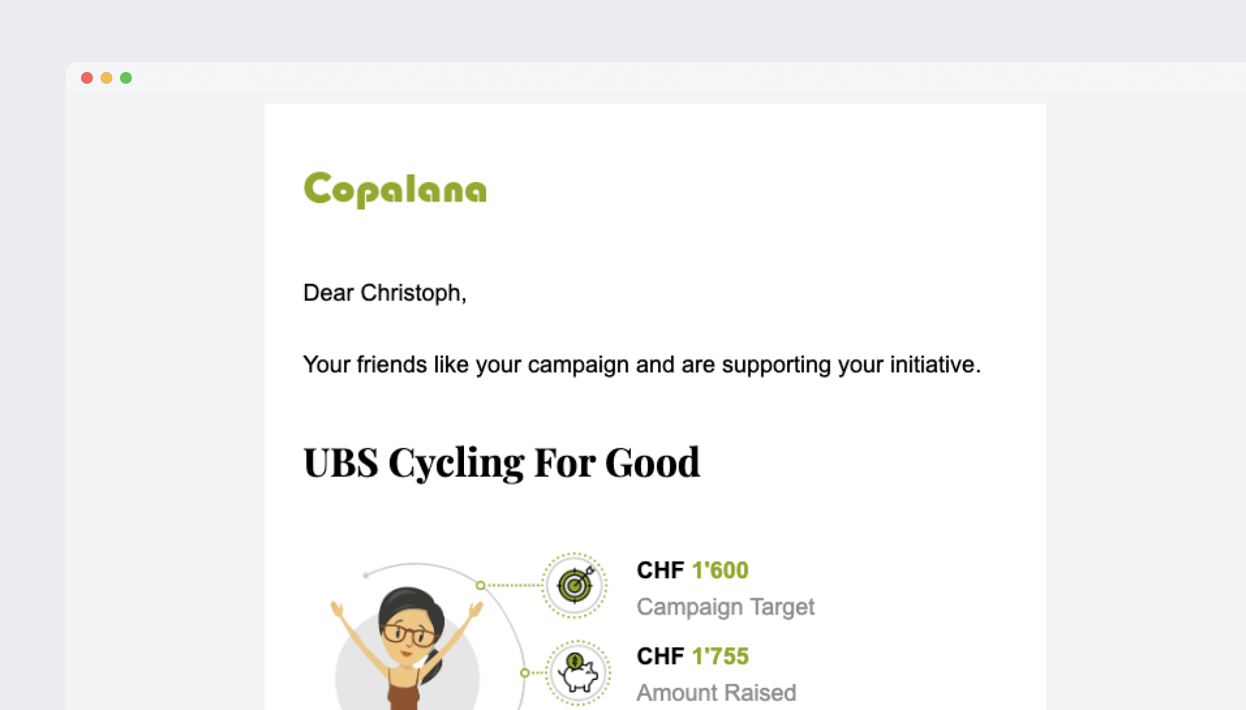Click the UBS Cycling For Good heading
The image size is (1246, 710).
click(501, 463)
